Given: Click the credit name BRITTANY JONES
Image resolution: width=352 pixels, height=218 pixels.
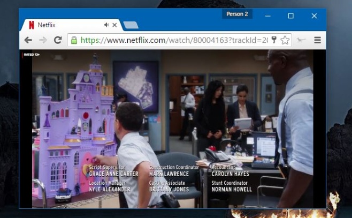Looking at the screenshot, I should 169,189.
